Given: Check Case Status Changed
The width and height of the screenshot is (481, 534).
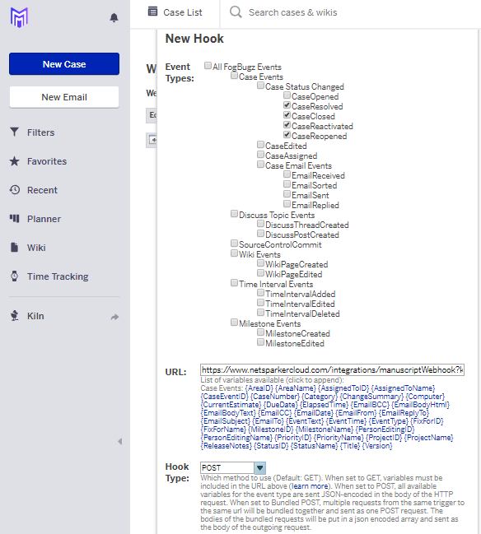Looking at the screenshot, I should pos(260,85).
